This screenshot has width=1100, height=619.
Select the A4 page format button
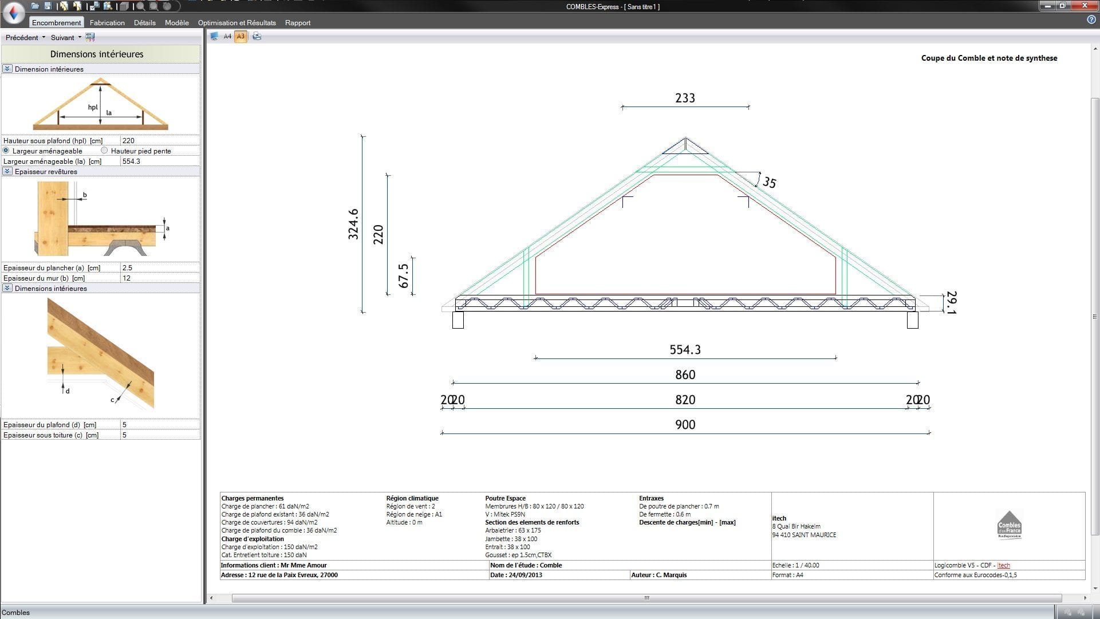point(227,36)
